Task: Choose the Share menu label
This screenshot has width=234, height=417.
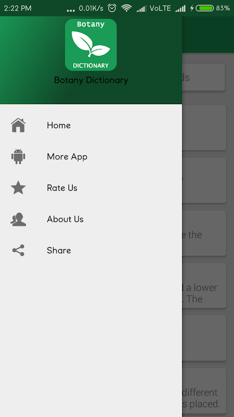Action: tap(59, 250)
